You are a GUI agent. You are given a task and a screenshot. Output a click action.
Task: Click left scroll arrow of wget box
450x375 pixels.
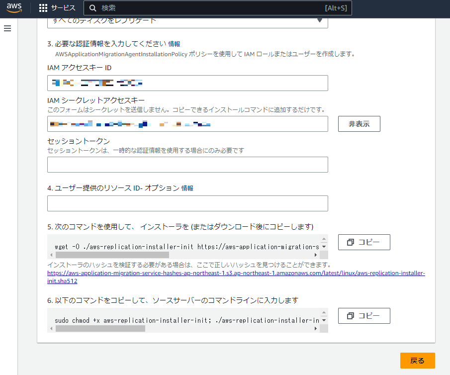click(x=51, y=255)
